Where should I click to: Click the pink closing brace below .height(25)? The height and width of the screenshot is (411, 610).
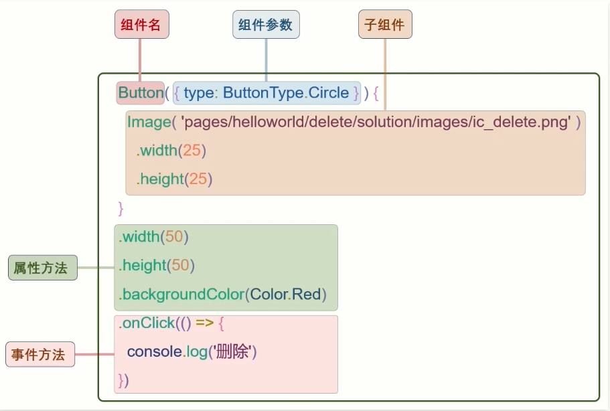click(x=121, y=208)
